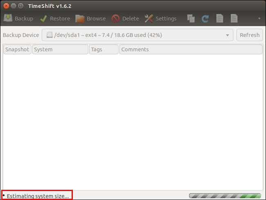Click the blue circular-arrow refresh icon
The image size is (266, 200).
205,19
